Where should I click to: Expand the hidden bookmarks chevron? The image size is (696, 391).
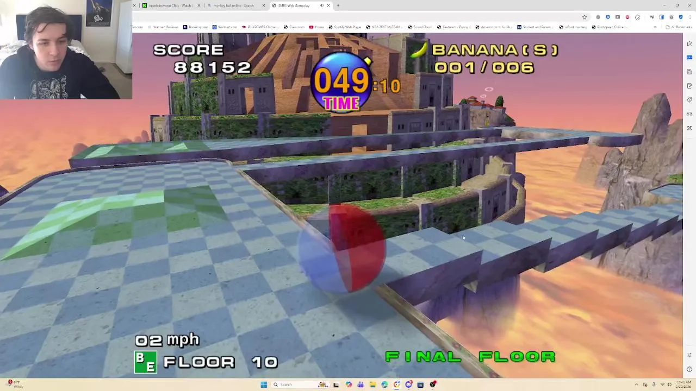[655, 27]
